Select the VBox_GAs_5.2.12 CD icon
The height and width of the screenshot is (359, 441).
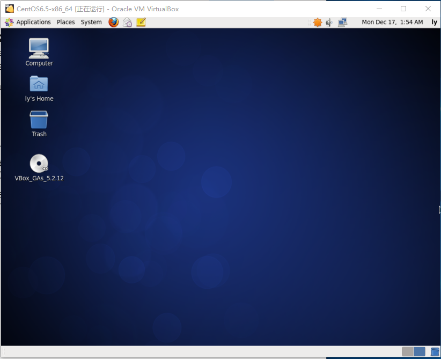[x=39, y=167]
